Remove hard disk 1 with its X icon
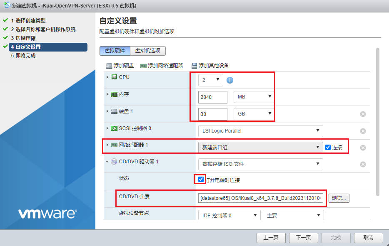The width and height of the screenshot is (389, 246). click(x=363, y=114)
